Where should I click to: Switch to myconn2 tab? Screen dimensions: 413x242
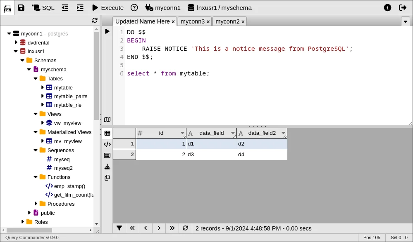pyautogui.click(x=227, y=21)
